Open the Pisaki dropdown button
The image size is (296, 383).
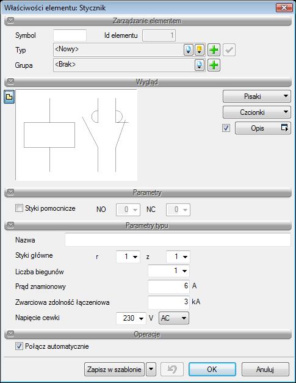tap(257, 97)
